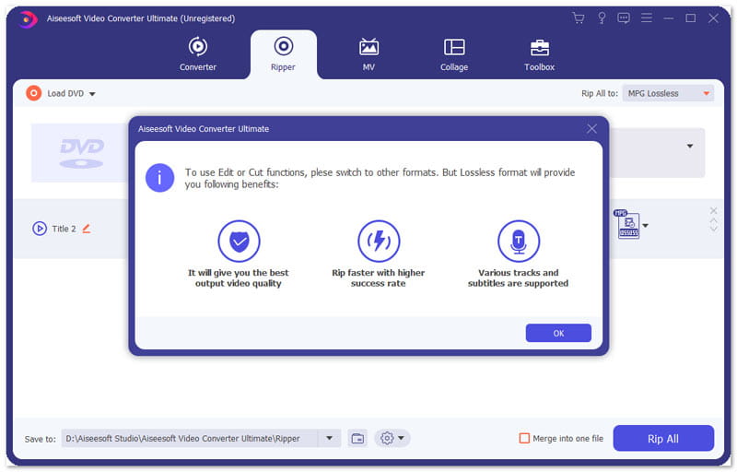Click 'It will give you the best' text
This screenshot has height=472, width=737.
pos(239,273)
